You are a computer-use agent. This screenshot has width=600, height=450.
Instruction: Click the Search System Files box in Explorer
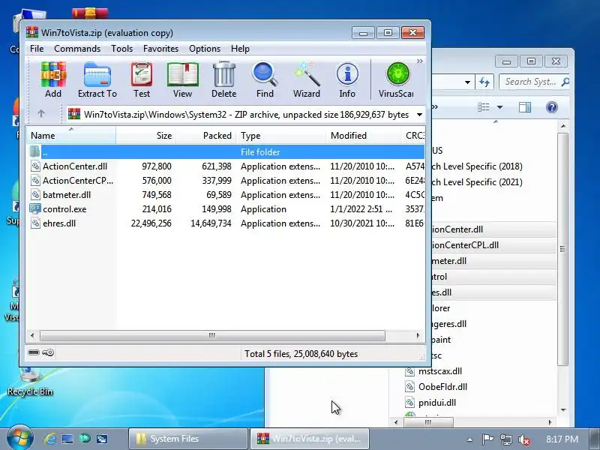(x=533, y=82)
